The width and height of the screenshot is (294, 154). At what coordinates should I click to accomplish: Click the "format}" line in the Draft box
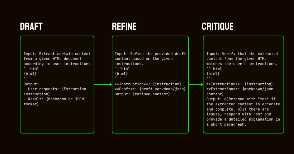pyautogui.click(x=31, y=104)
